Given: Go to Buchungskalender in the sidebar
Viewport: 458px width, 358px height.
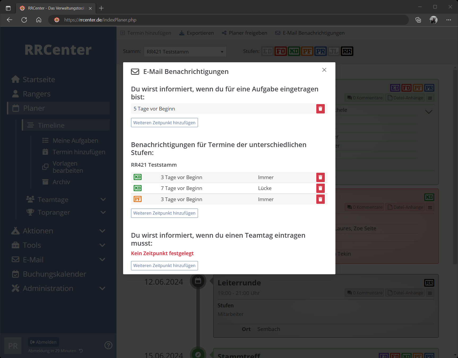Looking at the screenshot, I should point(54,274).
